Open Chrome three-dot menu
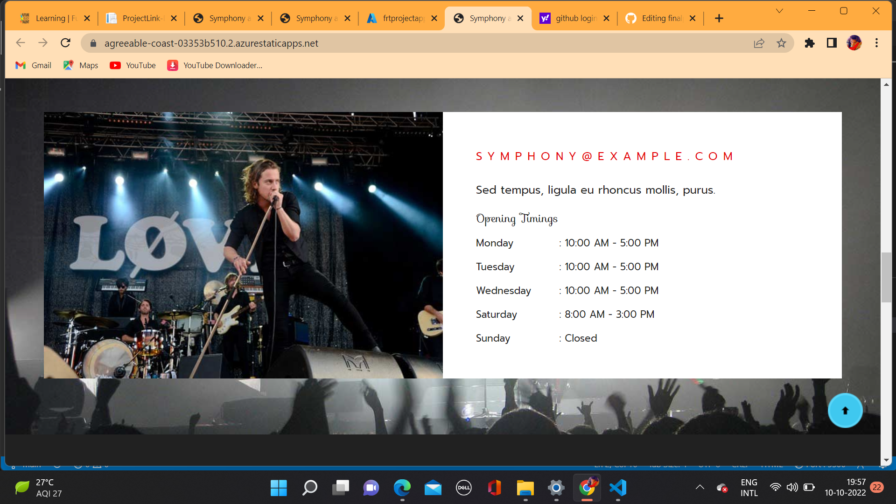This screenshot has width=896, height=504. [876, 43]
